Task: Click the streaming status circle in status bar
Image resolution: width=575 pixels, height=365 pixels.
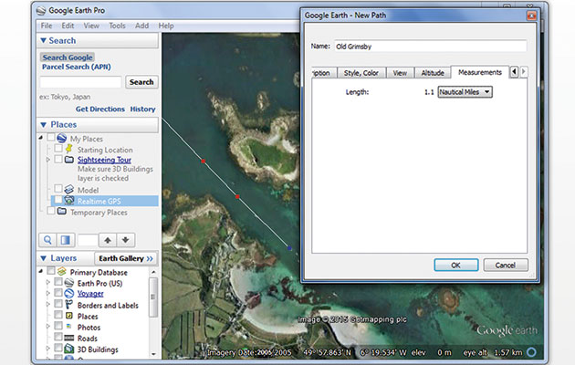Action: 531,352
